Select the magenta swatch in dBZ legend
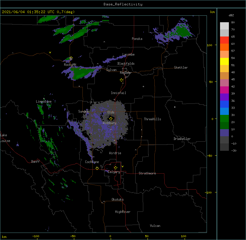 224,90
